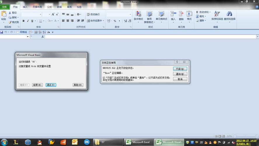Open the File (文件) menu tab
This screenshot has width=259, height=146.
4,7
